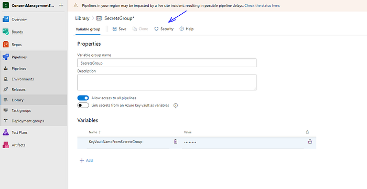Viewport: 367px width, 189px height.
Task: Click the variable group icon in breadcrumb
Action: [x=99, y=18]
